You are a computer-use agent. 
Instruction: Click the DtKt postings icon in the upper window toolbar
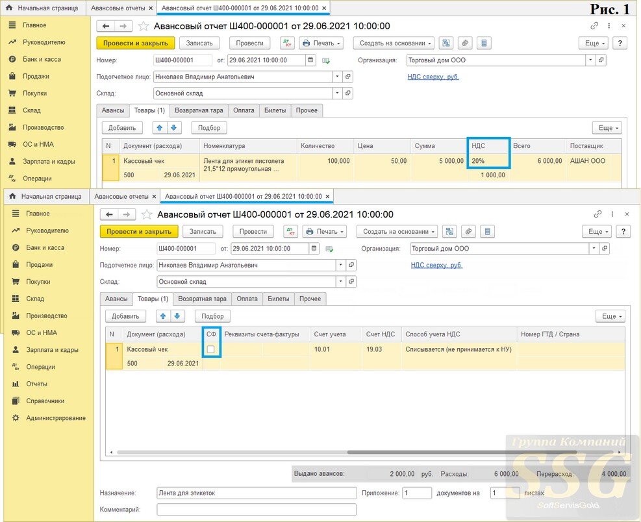[x=287, y=43]
